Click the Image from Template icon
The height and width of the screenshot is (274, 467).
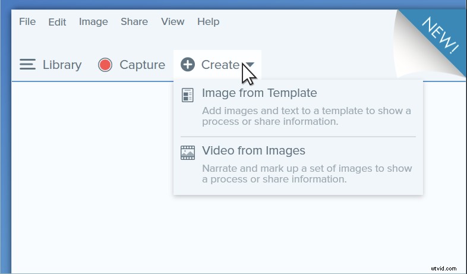[x=188, y=95]
